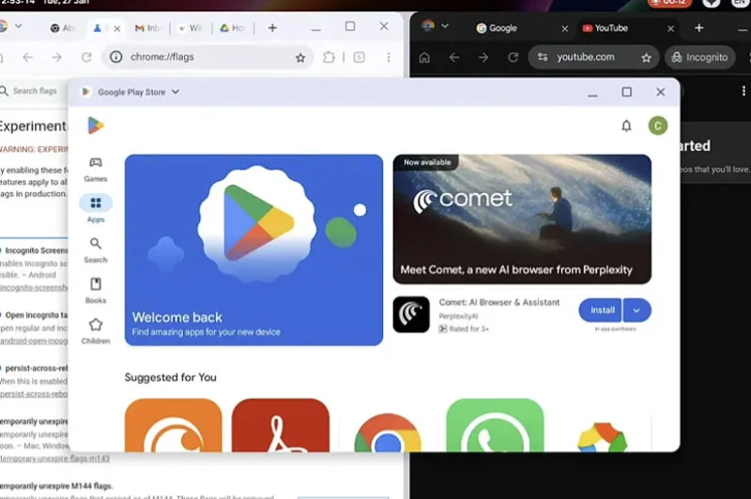Reload the chrome://flags page
Image resolution: width=751 pixels, height=499 pixels.
pyautogui.click(x=86, y=57)
